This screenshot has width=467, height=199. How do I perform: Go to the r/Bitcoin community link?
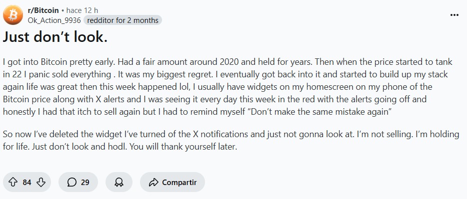[43, 10]
